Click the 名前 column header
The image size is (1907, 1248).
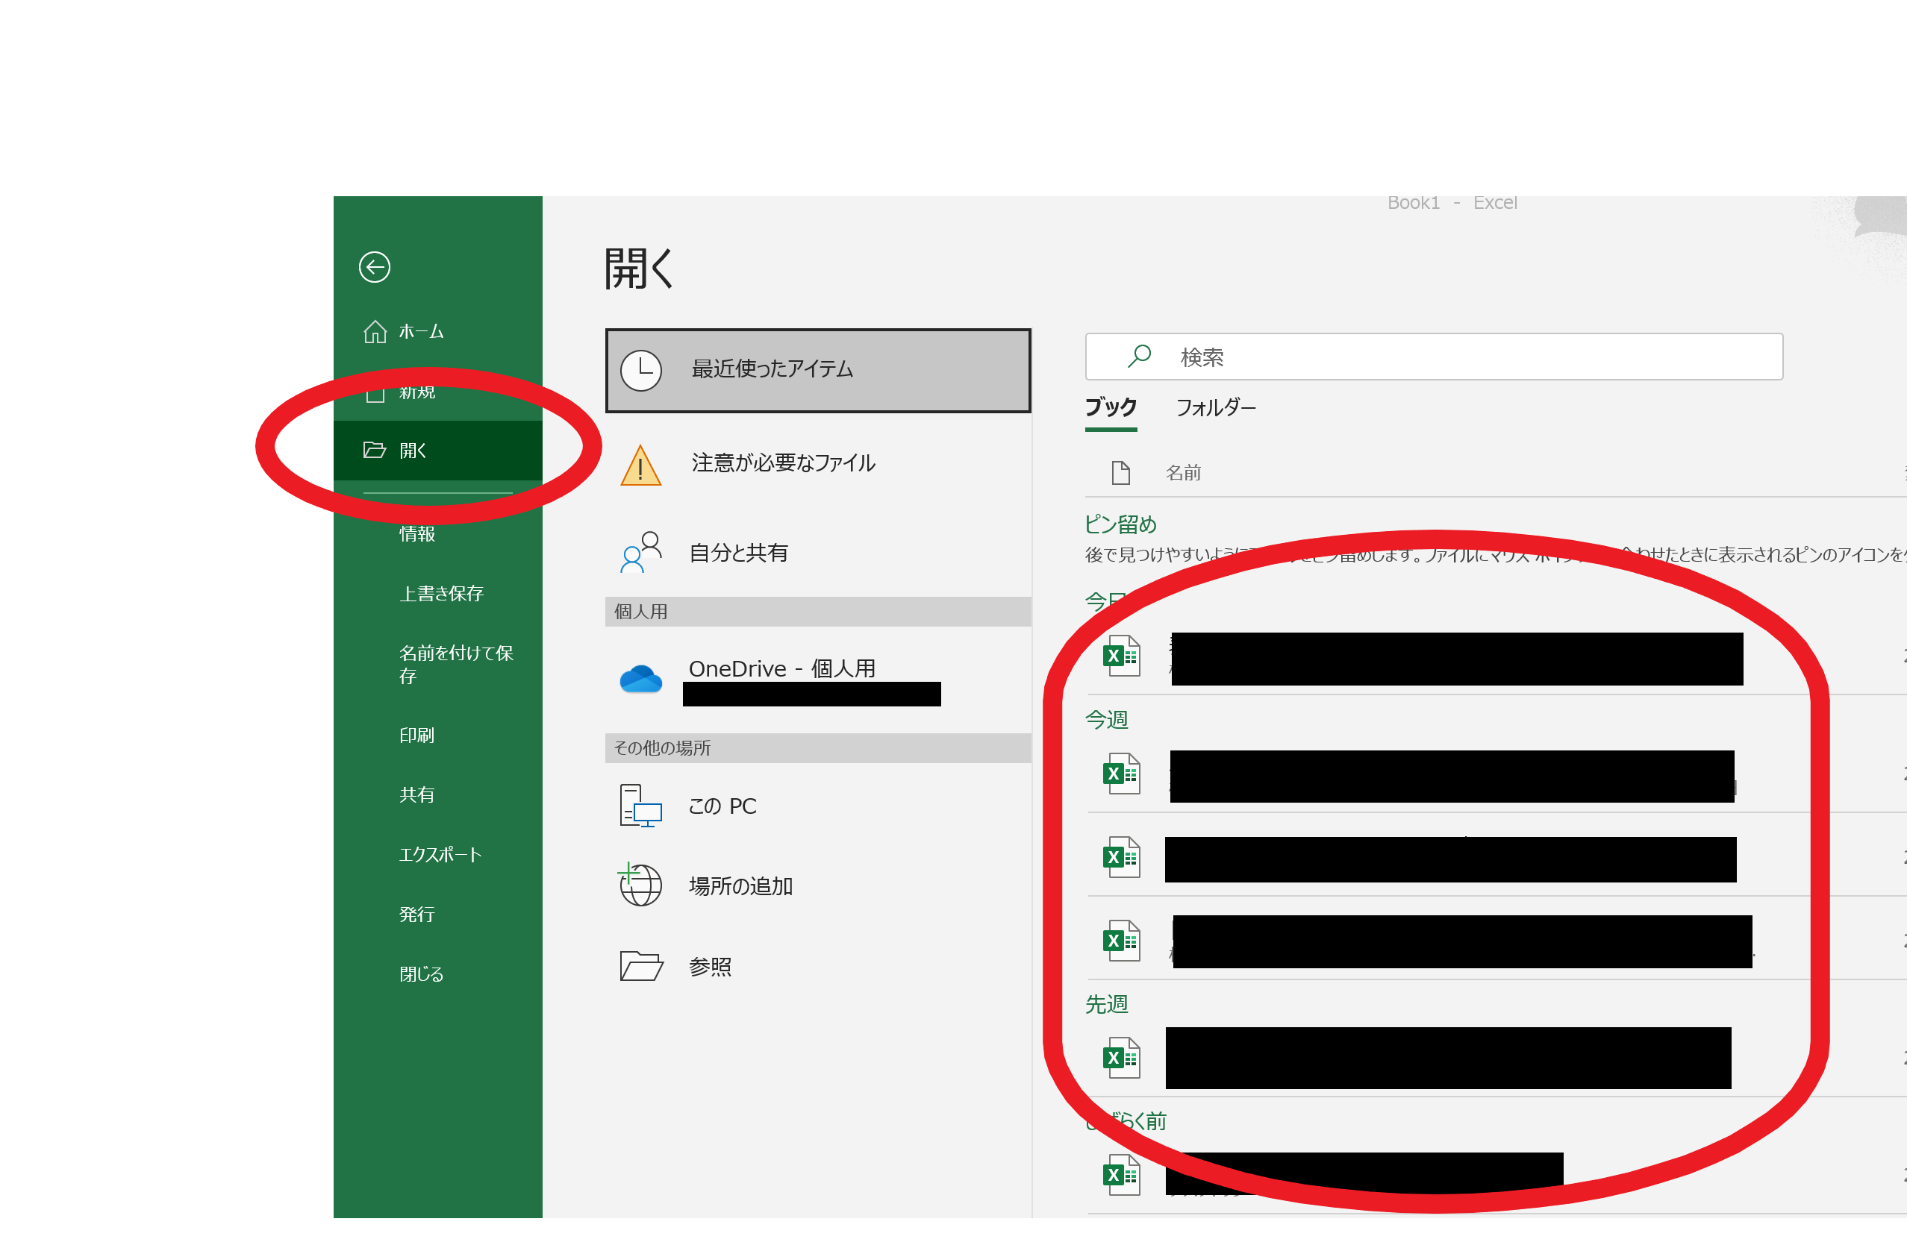pyautogui.click(x=1184, y=474)
